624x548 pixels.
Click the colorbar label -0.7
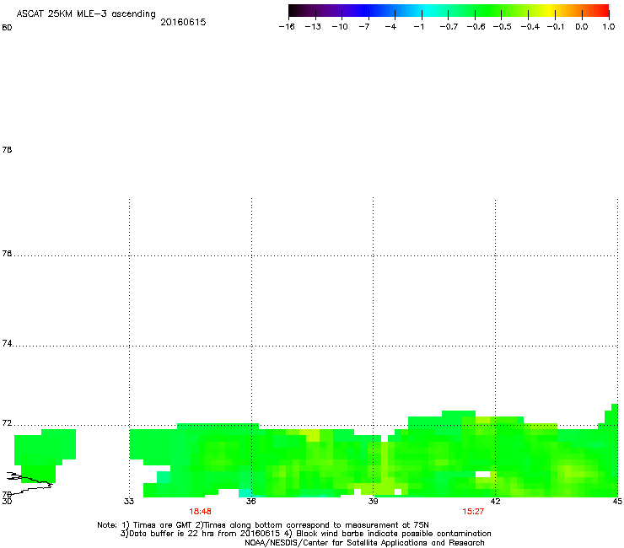pyautogui.click(x=449, y=27)
